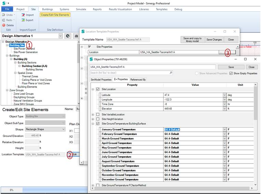Select Building Stories tree item
This screenshot has height=194, width=261.
34,69
